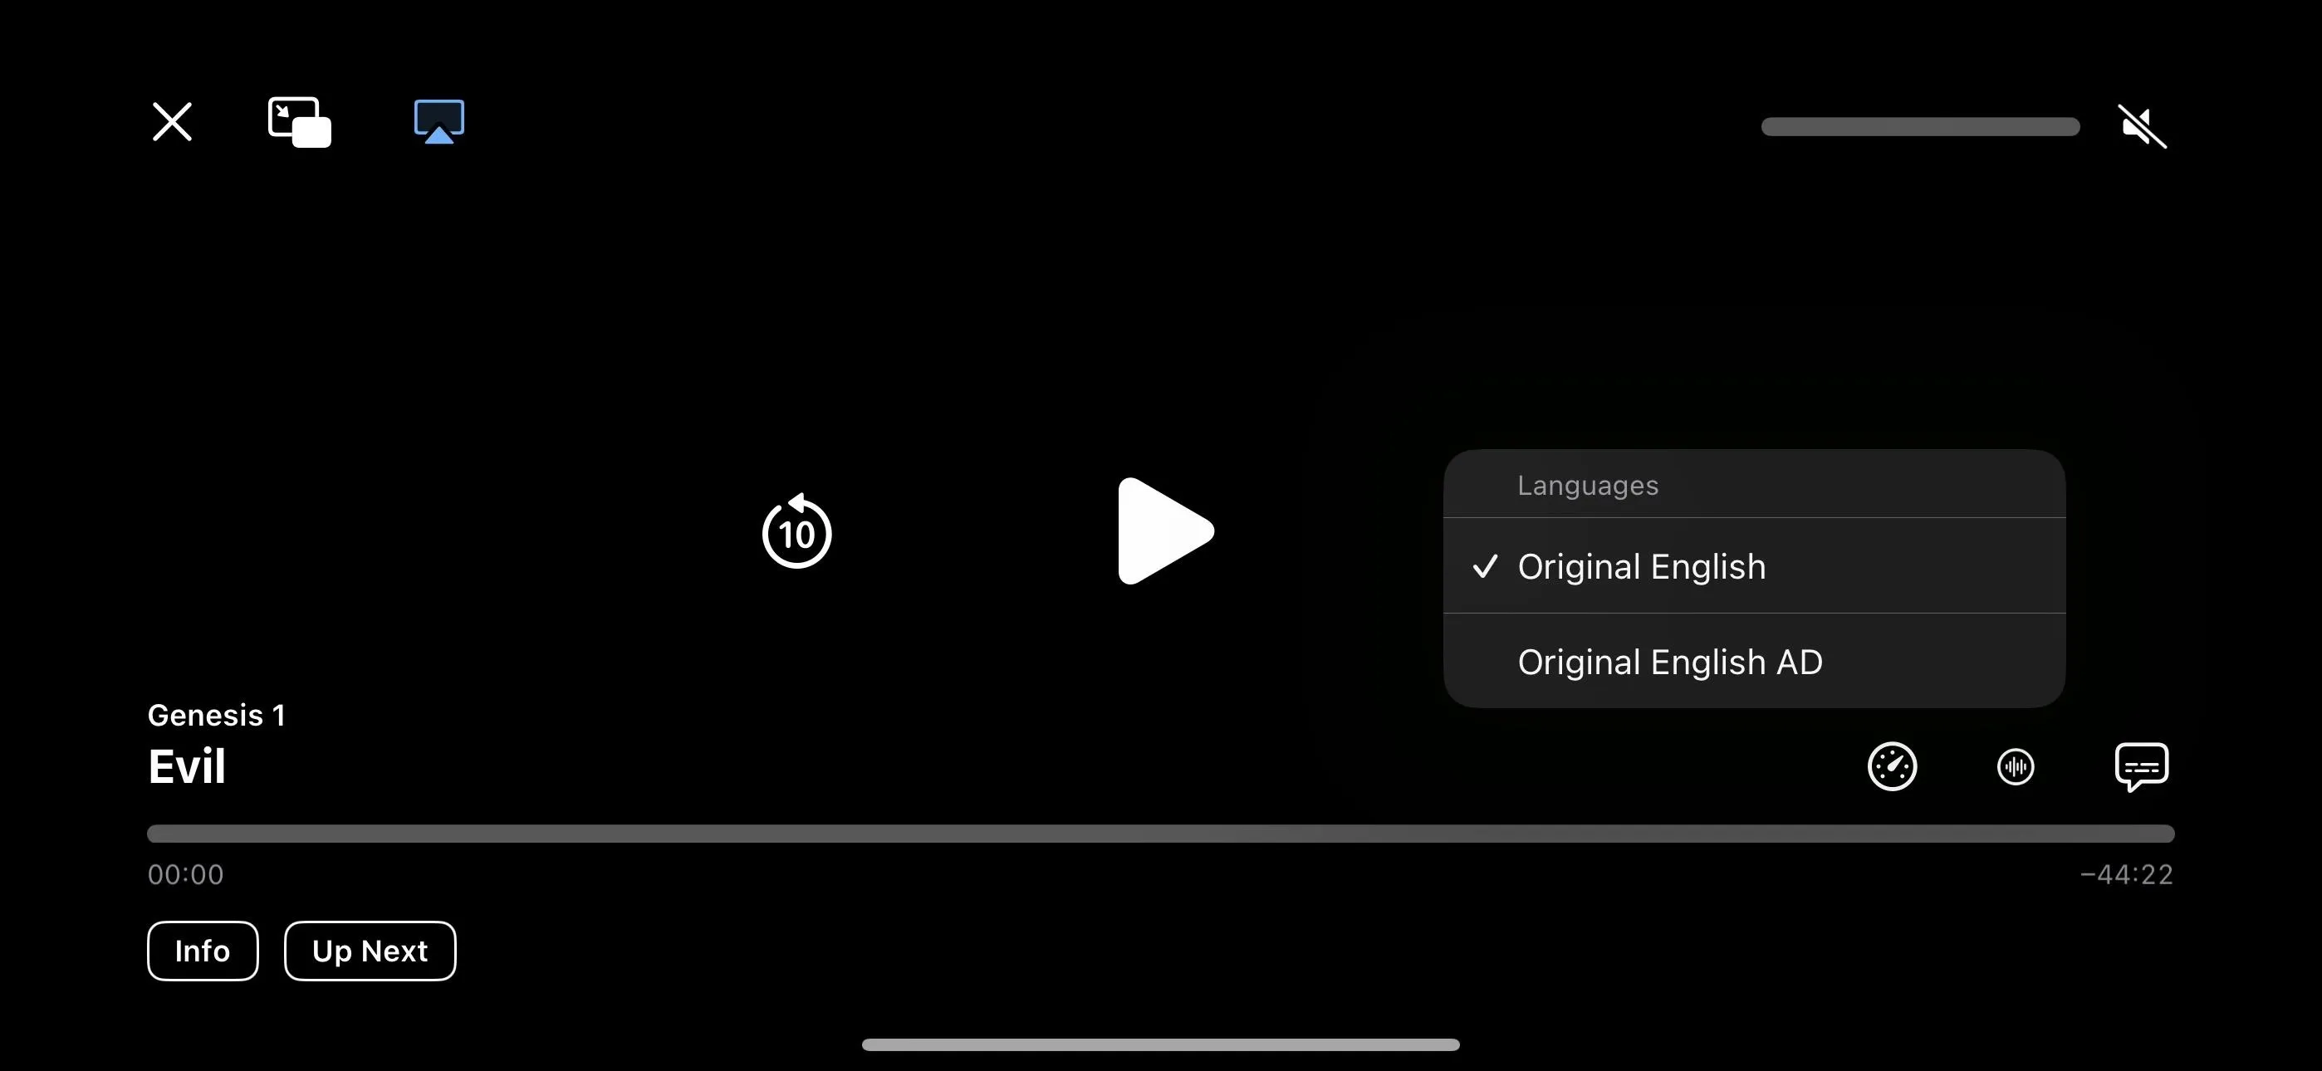Close the video player
The height and width of the screenshot is (1071, 2322).
[x=172, y=121]
